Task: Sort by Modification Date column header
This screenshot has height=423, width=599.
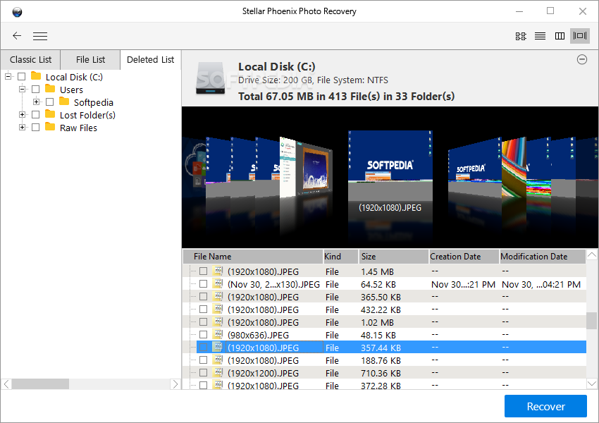Action: click(x=543, y=257)
